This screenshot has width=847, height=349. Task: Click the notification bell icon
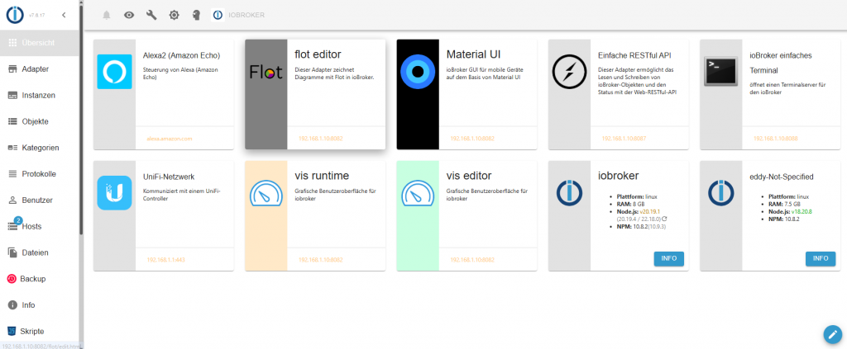pos(106,15)
